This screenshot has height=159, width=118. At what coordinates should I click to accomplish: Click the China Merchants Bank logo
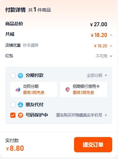[68, 89]
